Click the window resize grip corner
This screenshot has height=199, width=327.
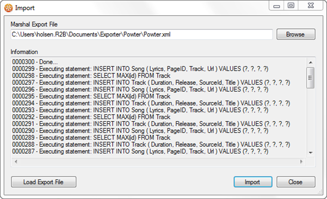[x=320, y=192]
